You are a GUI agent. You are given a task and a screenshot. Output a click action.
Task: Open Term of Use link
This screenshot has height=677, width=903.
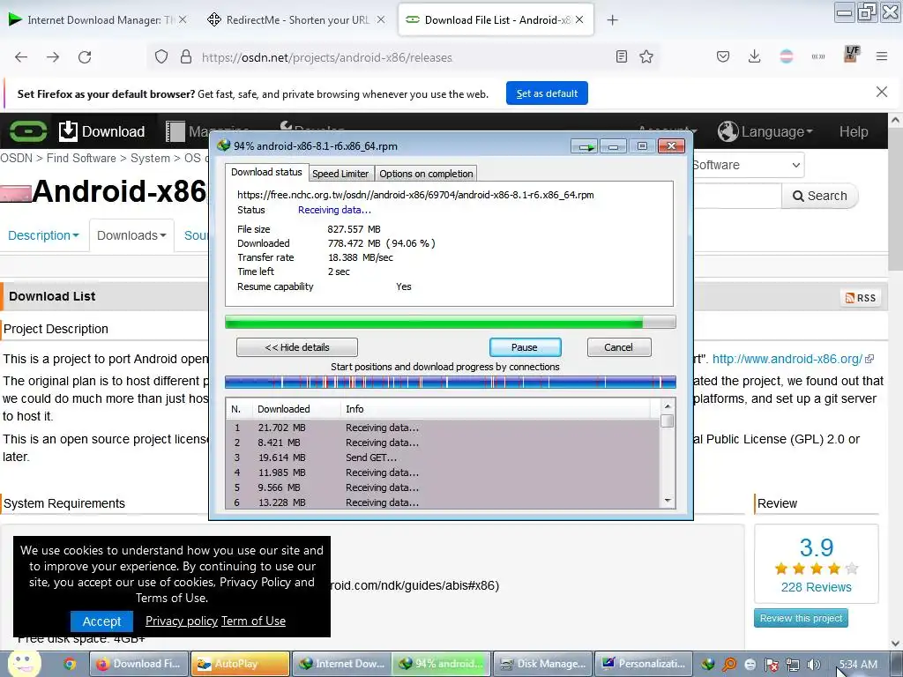pyautogui.click(x=253, y=621)
